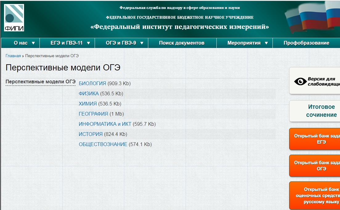Image resolution: width=340 pixels, height=210 pixels.
Task: Click the (574.1 Kb) file size text
Action: click(x=140, y=145)
